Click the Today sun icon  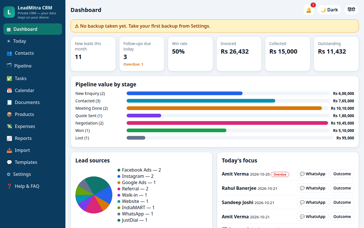pos(9,41)
